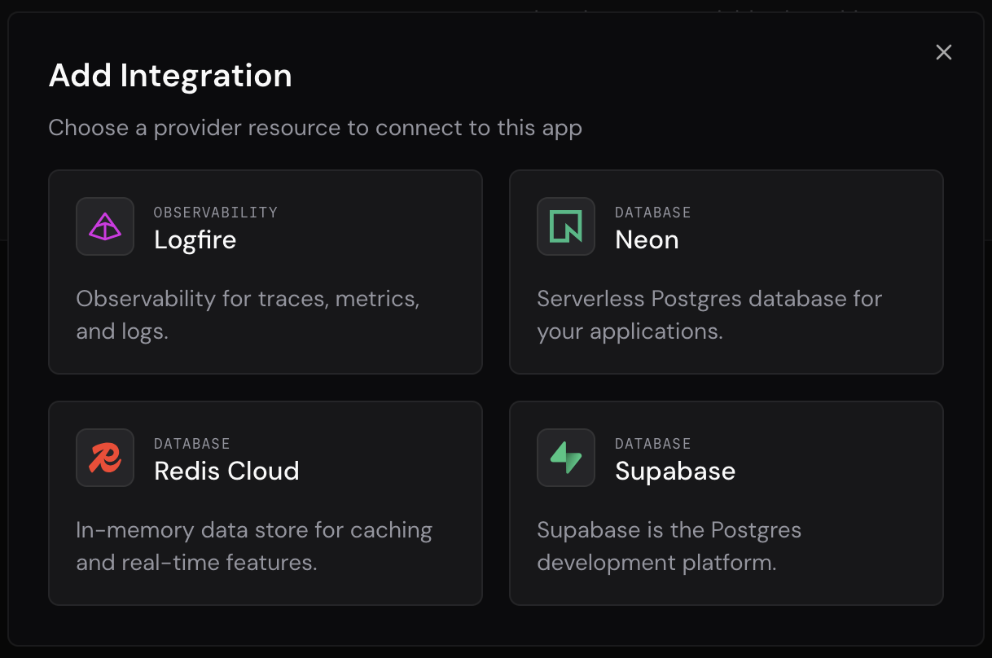
Task: Click the DATABASE label above Supabase
Action: (x=653, y=444)
